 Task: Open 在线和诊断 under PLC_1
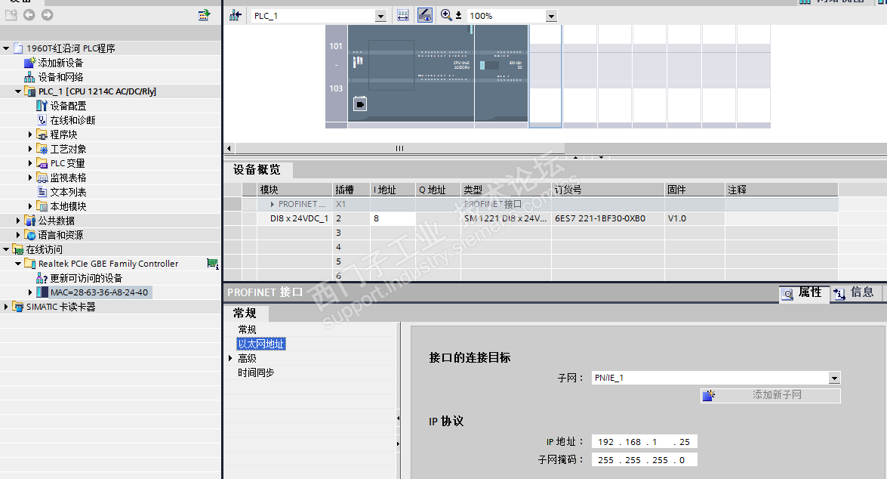tap(72, 120)
